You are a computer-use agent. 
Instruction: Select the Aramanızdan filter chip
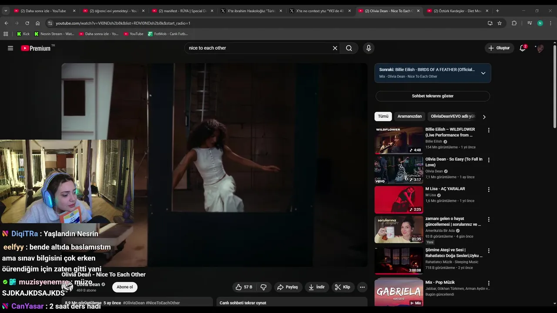pos(409,117)
